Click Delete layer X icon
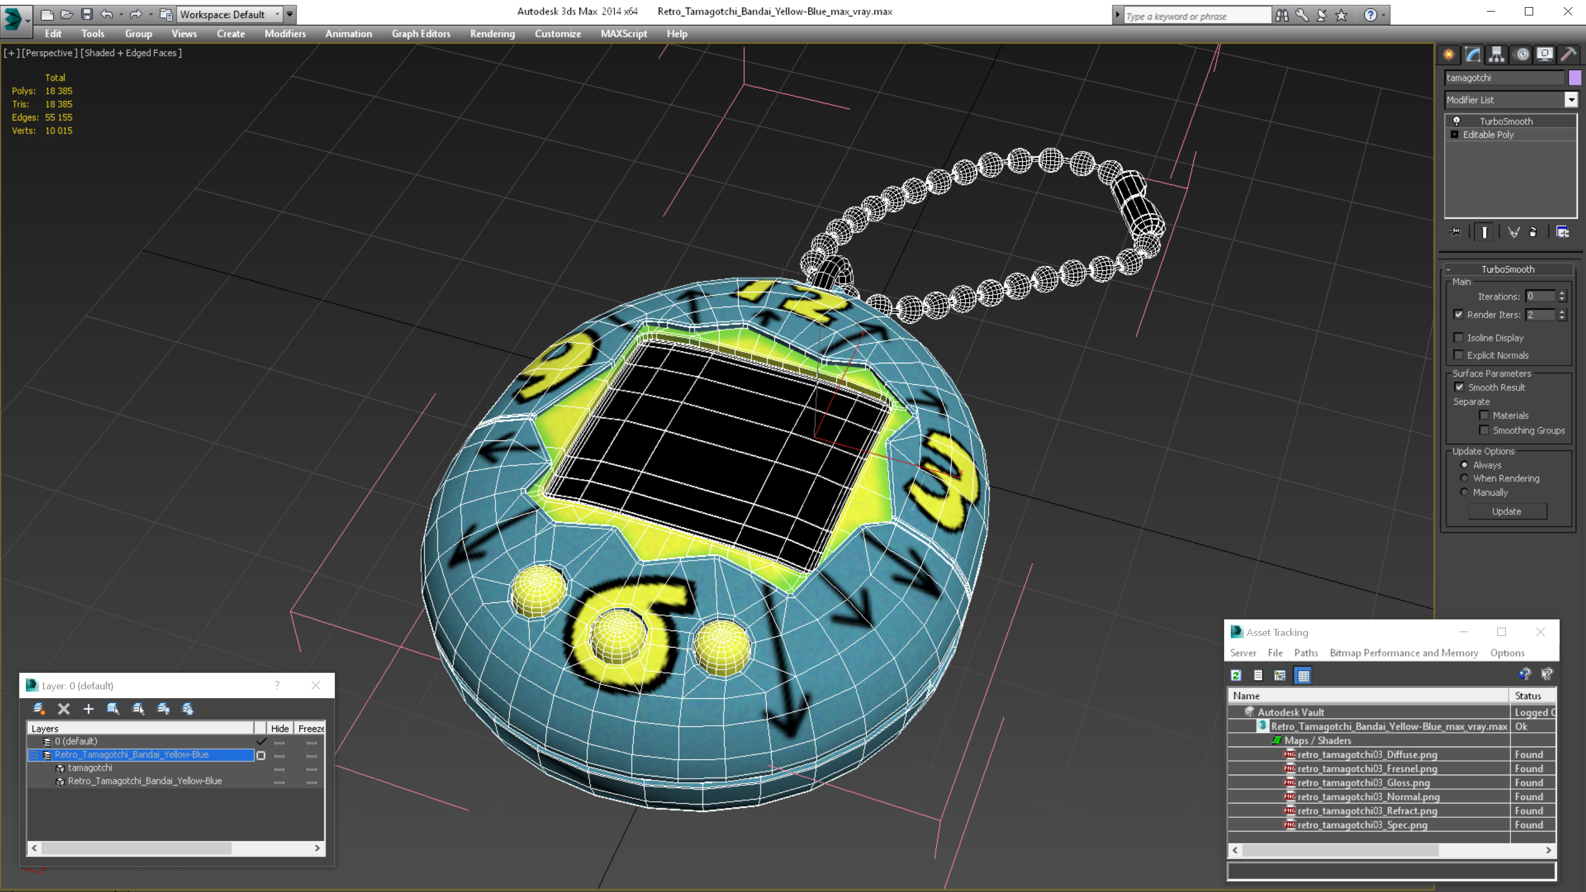The width and height of the screenshot is (1586, 892). tap(63, 709)
